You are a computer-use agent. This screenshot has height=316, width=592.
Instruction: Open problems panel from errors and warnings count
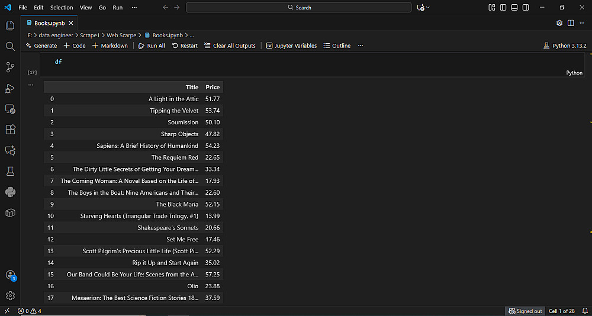point(30,311)
